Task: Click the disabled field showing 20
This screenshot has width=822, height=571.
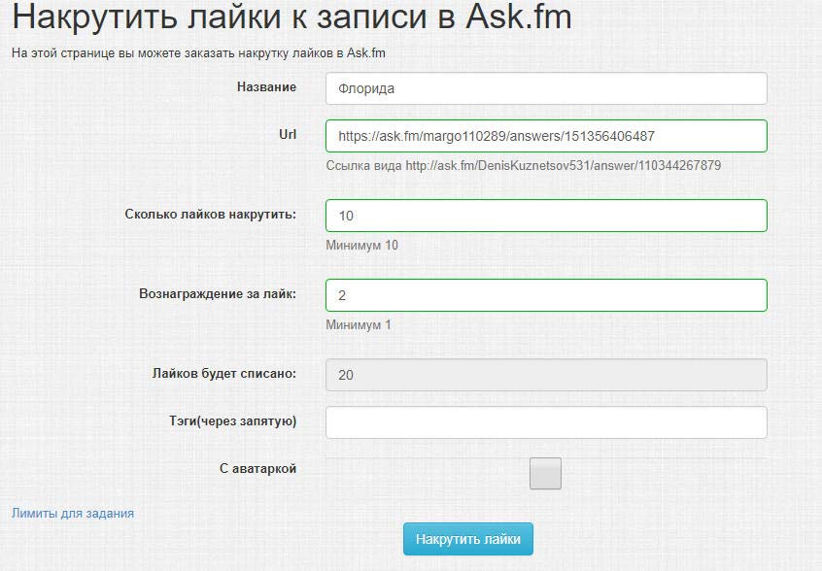Action: pyautogui.click(x=545, y=375)
